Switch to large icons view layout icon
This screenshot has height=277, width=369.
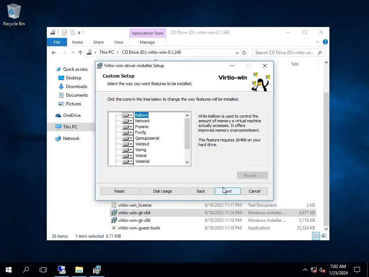point(324,236)
